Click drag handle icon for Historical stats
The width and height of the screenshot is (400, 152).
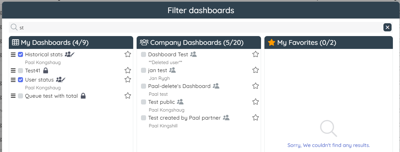13,55
